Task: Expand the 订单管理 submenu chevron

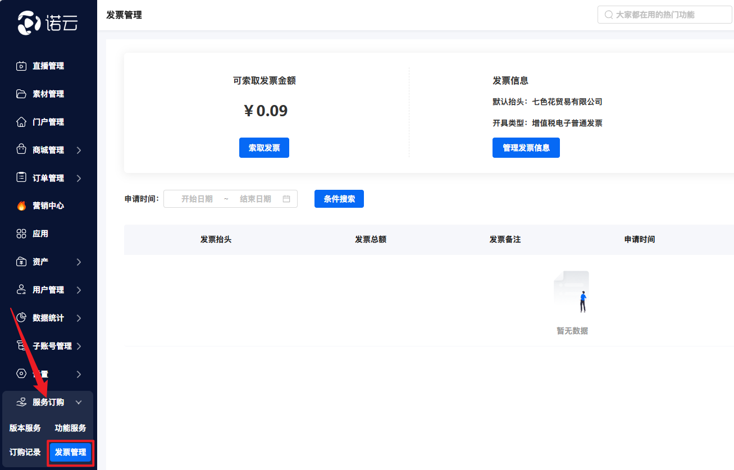Action: tap(79, 178)
